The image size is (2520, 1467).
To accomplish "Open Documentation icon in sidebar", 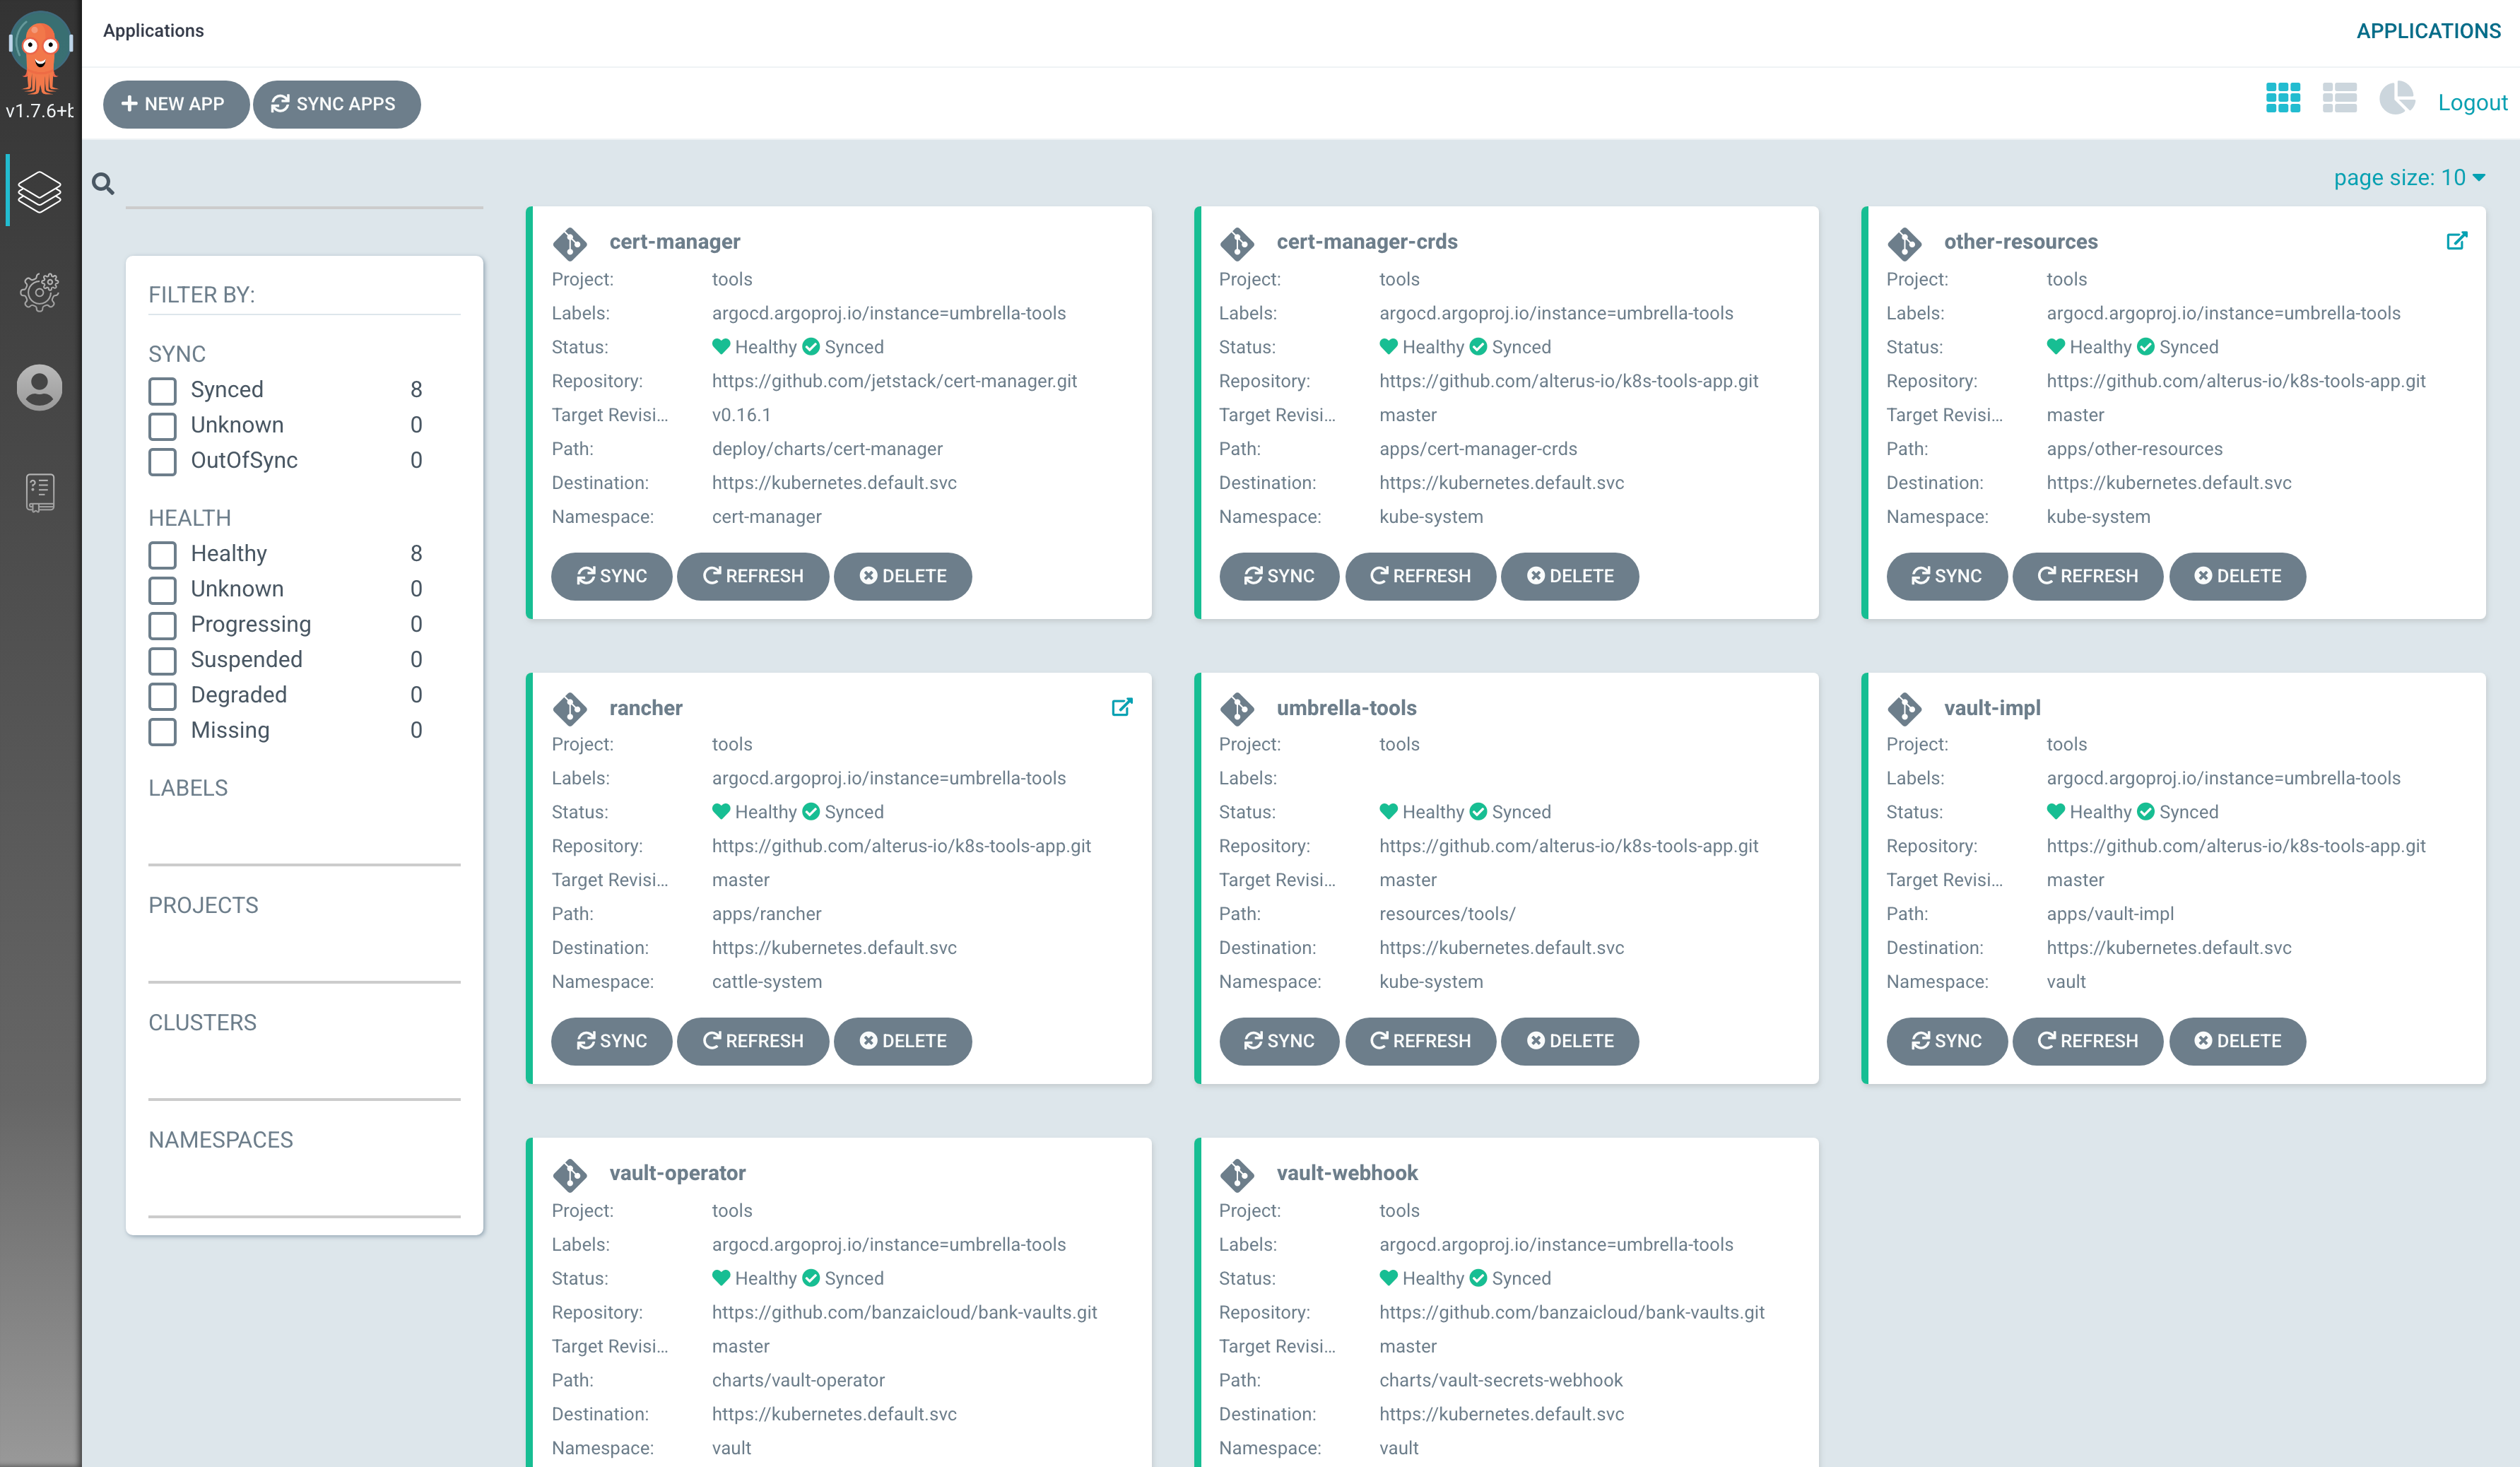I will click(40, 492).
